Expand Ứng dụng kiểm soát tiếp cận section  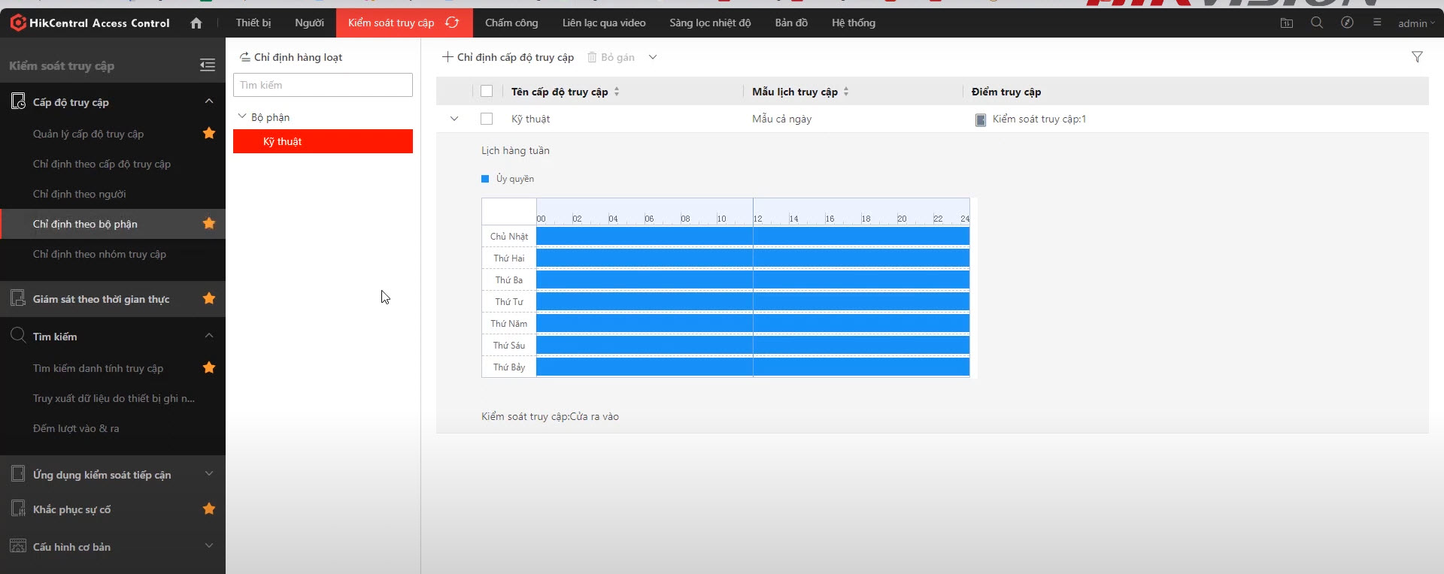(209, 474)
